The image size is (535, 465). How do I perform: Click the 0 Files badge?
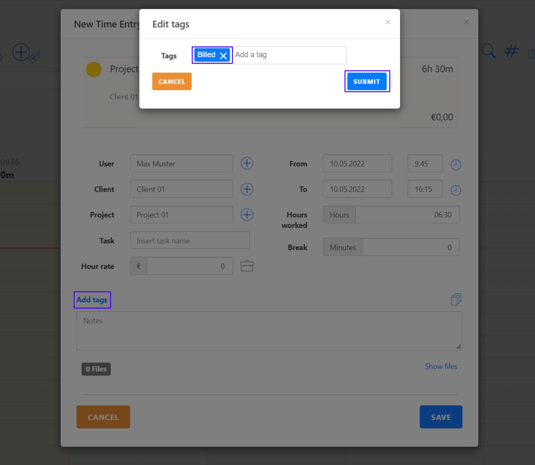tap(96, 369)
